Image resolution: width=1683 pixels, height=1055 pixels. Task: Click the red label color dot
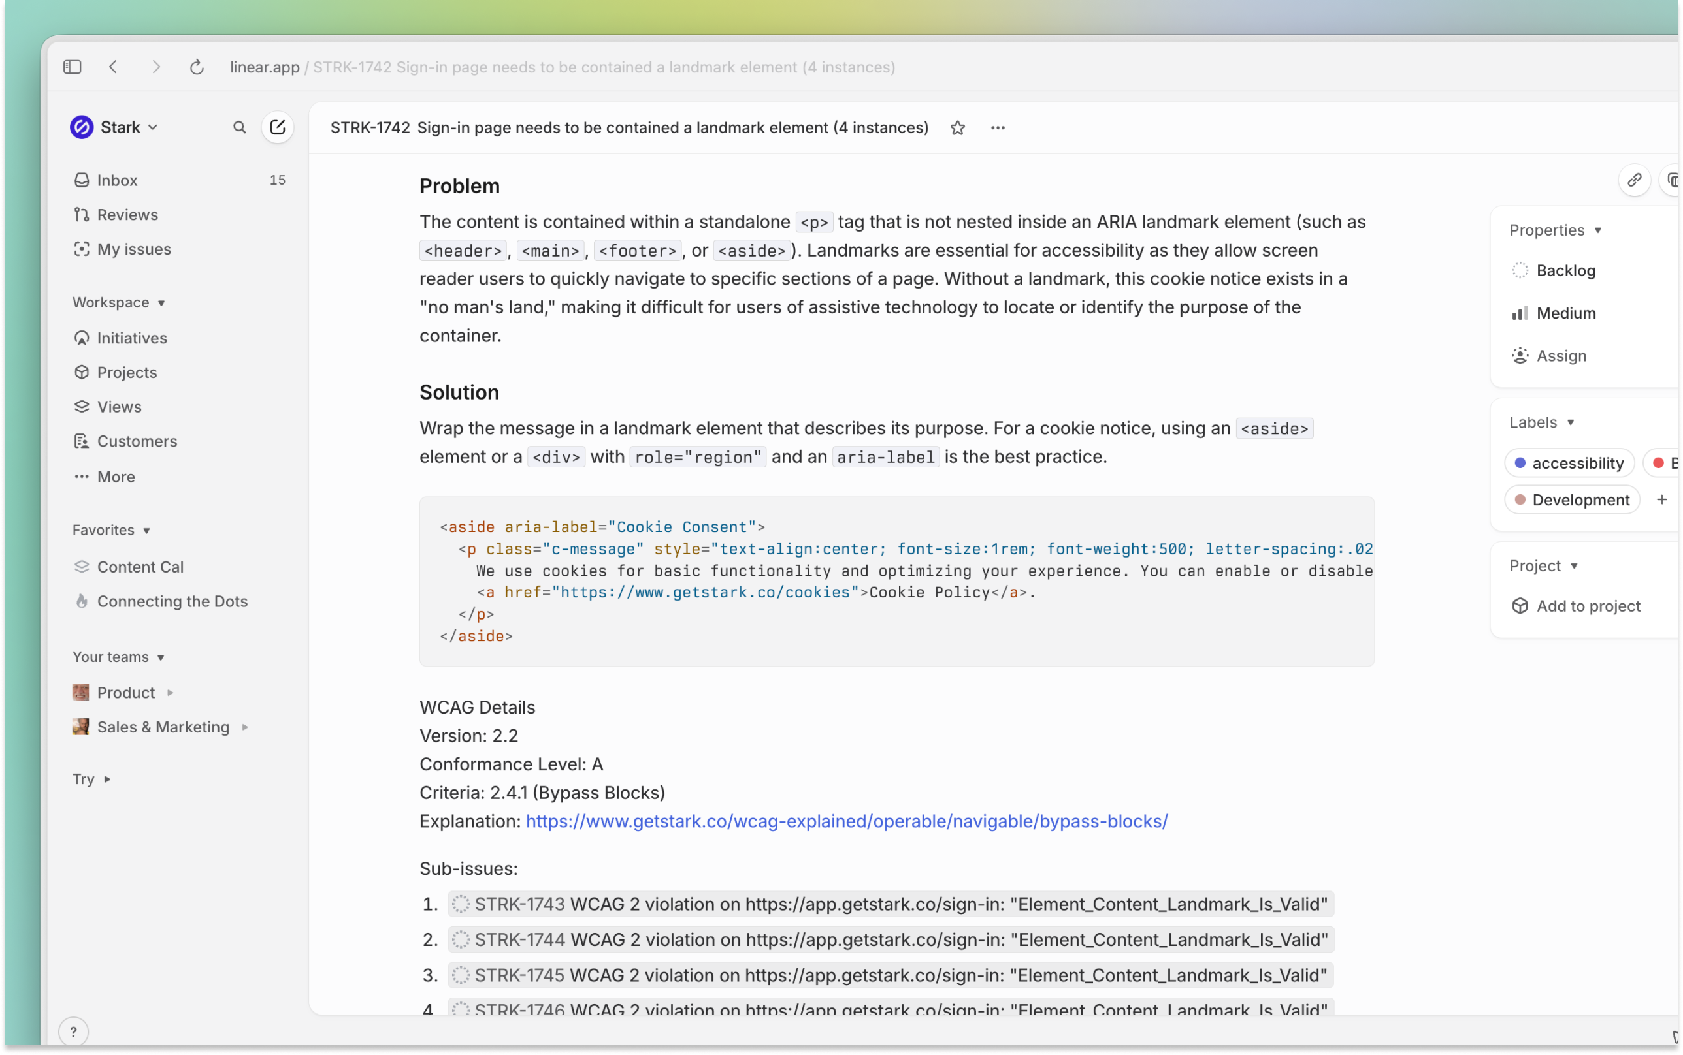tap(1658, 464)
